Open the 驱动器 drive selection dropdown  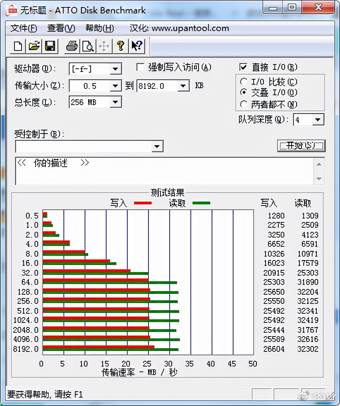coord(116,69)
